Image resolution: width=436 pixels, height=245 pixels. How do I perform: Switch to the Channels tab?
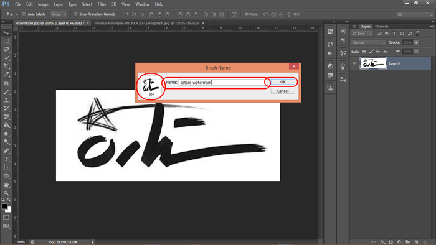click(381, 27)
